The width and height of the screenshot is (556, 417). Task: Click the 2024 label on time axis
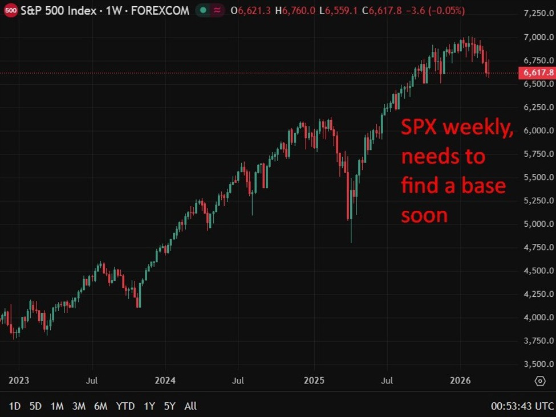[165, 380]
